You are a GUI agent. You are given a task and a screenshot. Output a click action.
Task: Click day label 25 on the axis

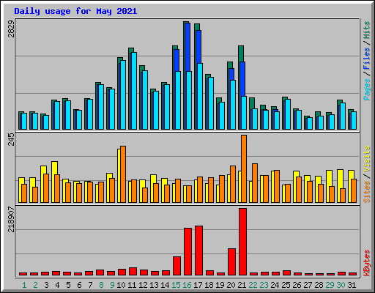(286, 285)
